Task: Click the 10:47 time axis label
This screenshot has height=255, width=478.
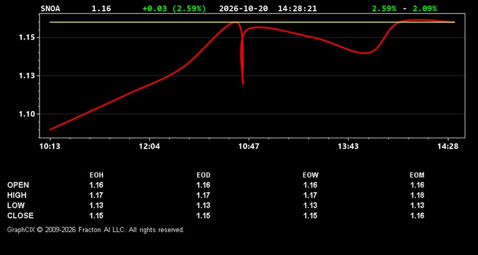Action: (x=249, y=147)
